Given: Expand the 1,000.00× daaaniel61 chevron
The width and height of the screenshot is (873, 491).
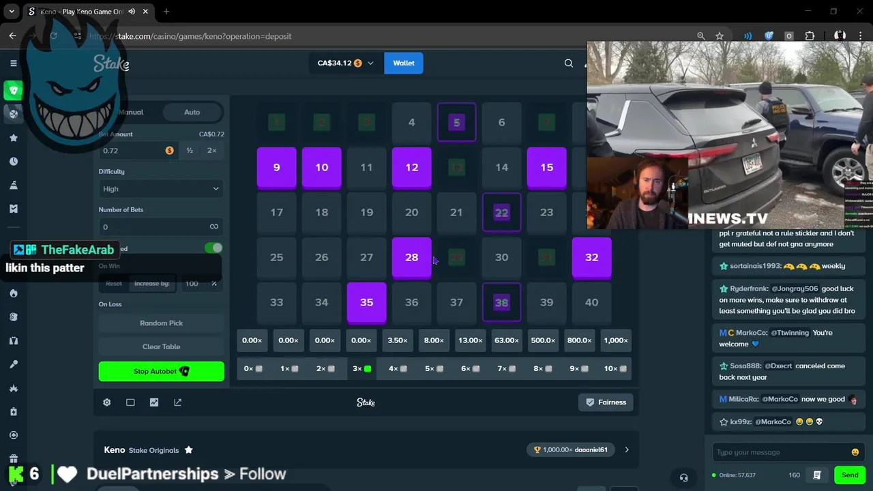Looking at the screenshot, I should point(627,450).
